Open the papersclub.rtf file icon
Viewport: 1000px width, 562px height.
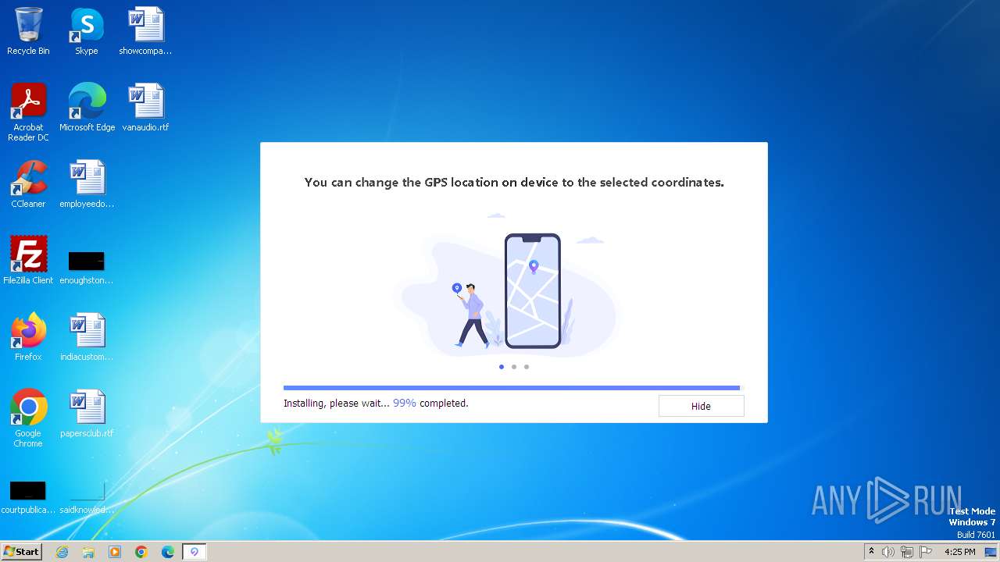click(x=87, y=413)
